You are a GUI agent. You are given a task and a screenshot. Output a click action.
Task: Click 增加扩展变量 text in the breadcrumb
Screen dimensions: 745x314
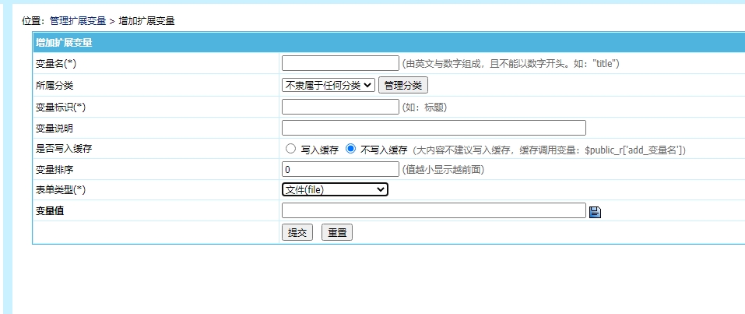point(146,21)
